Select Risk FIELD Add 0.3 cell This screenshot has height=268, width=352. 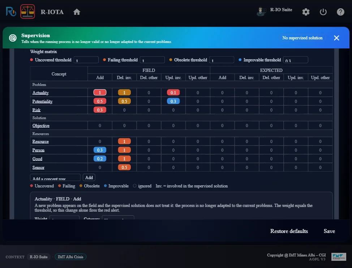click(100, 110)
